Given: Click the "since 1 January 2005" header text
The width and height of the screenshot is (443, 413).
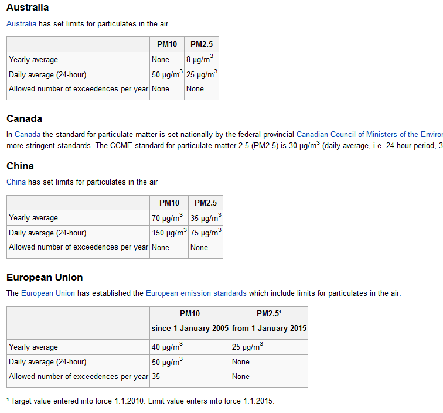Looking at the screenshot, I should click(190, 329).
